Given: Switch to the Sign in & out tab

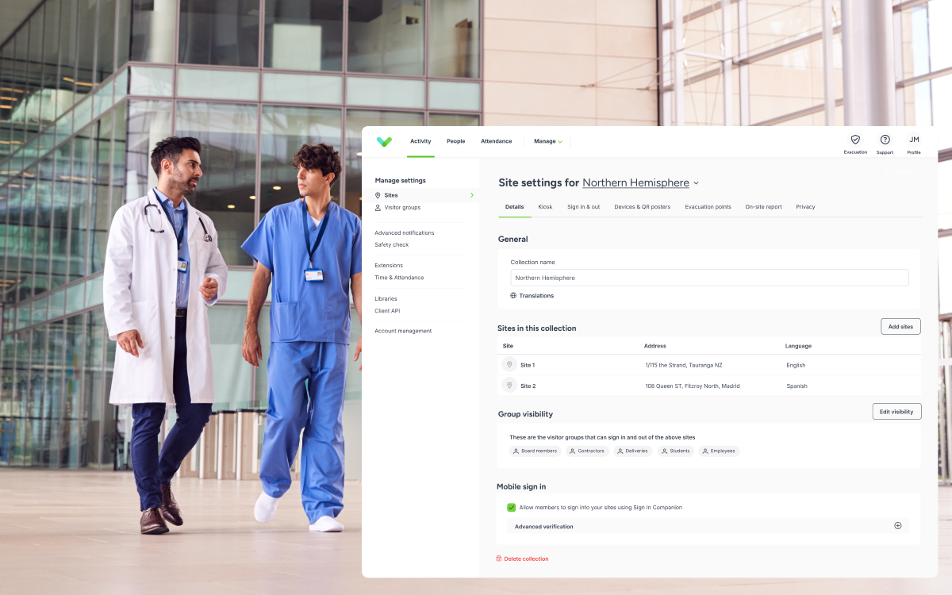Looking at the screenshot, I should [583, 207].
